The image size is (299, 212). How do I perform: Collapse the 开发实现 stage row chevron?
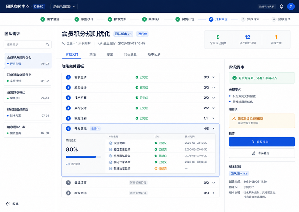click(x=213, y=129)
